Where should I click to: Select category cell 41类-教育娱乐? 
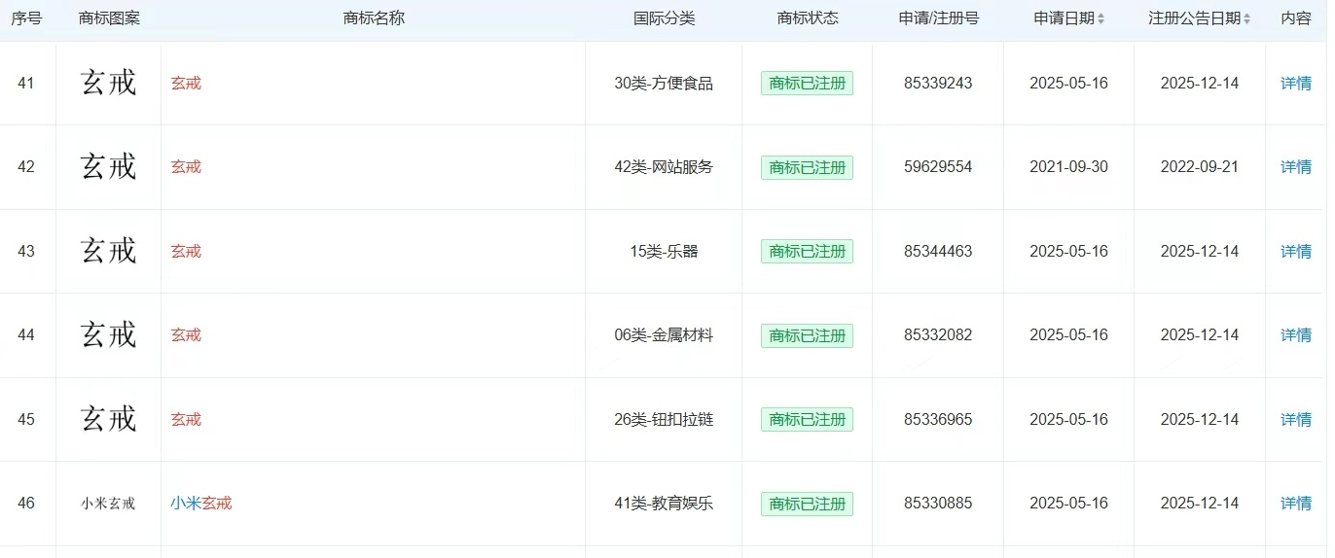coord(664,504)
